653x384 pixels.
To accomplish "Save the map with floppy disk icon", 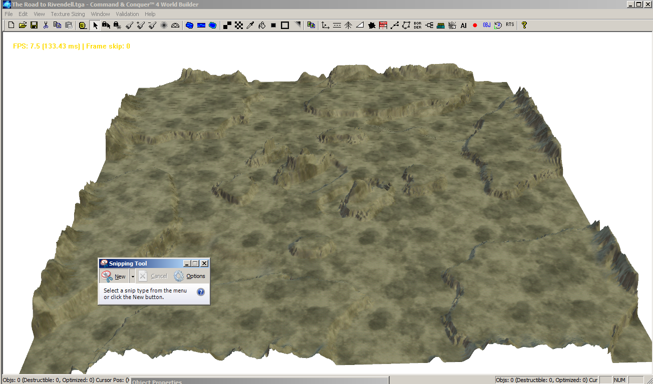I will click(34, 25).
